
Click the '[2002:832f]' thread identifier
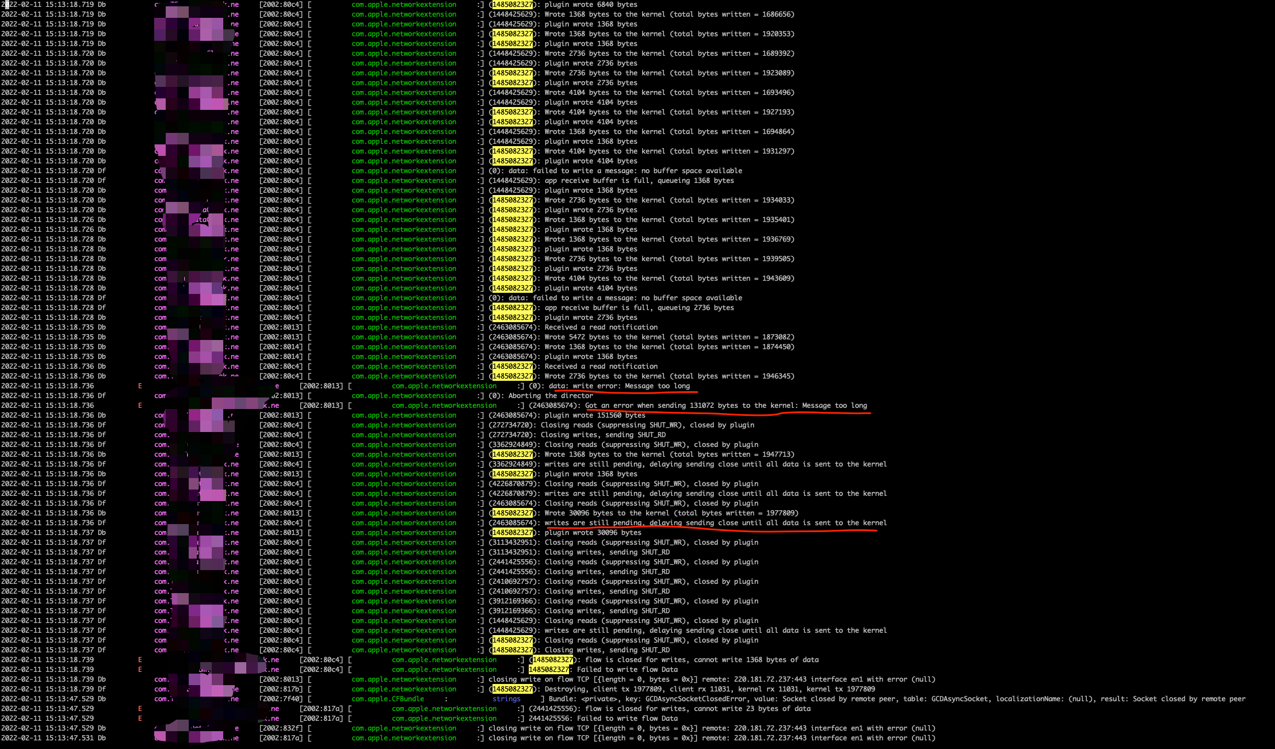(280, 728)
